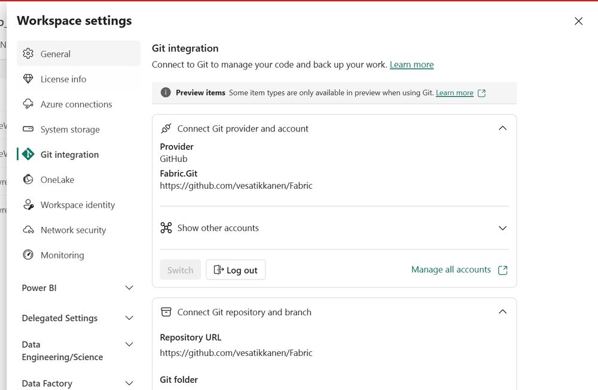Screen dimensions: 598x390
Task: Click the Network security cloud icon
Action: (28, 230)
